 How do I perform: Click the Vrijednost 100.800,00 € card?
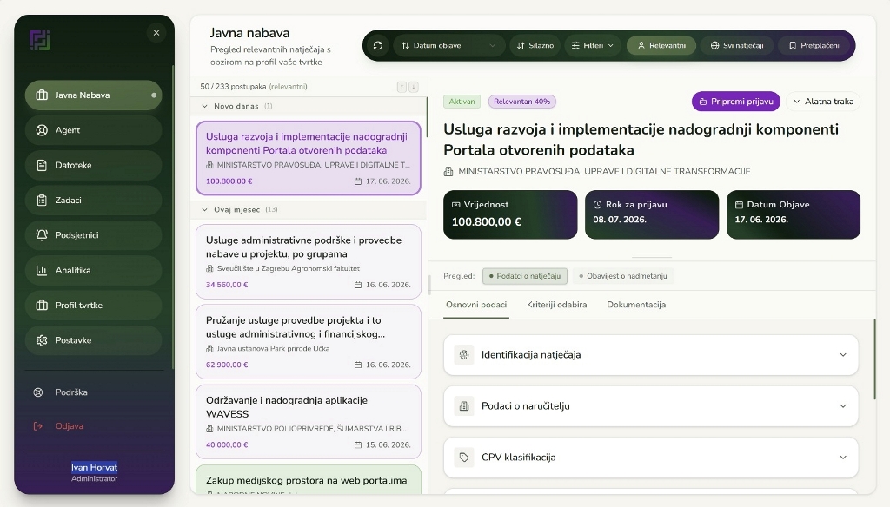coord(510,214)
